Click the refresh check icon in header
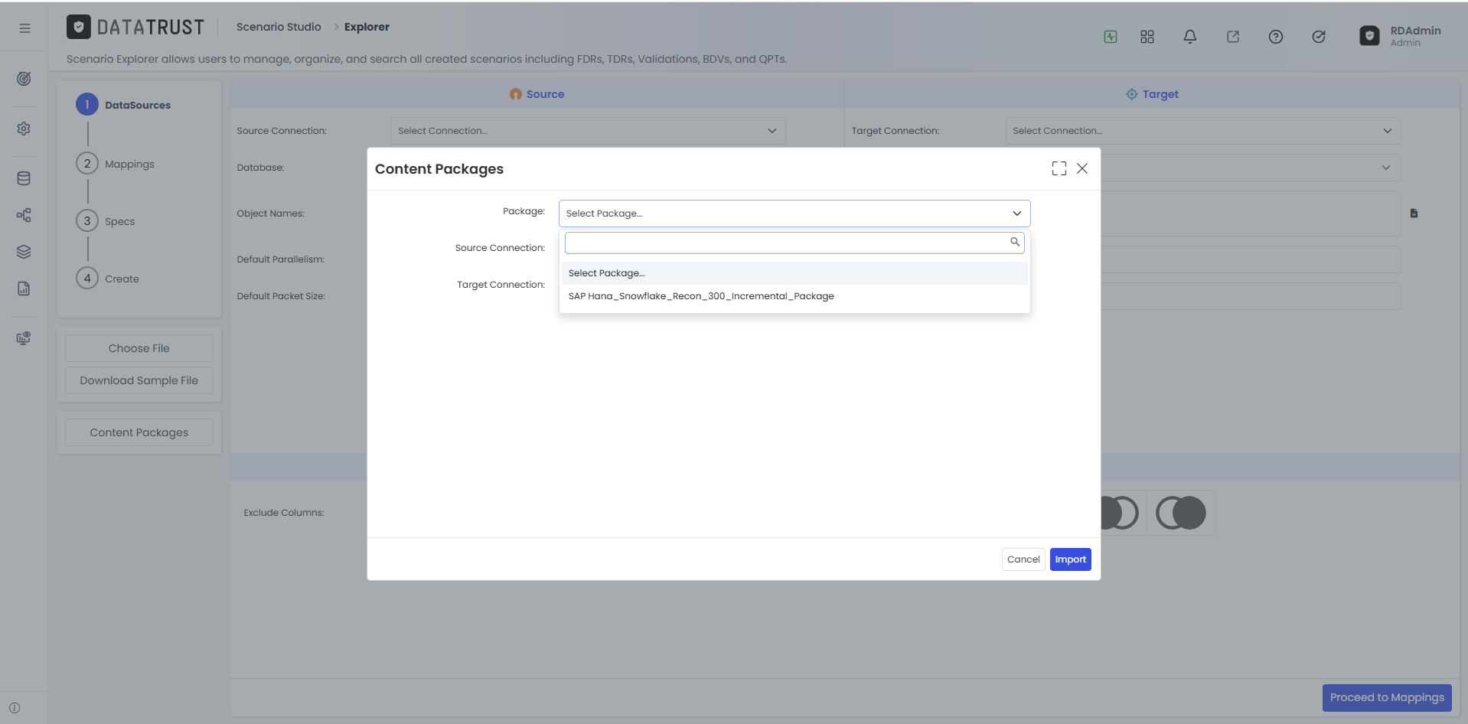The height and width of the screenshot is (724, 1468). click(1319, 37)
